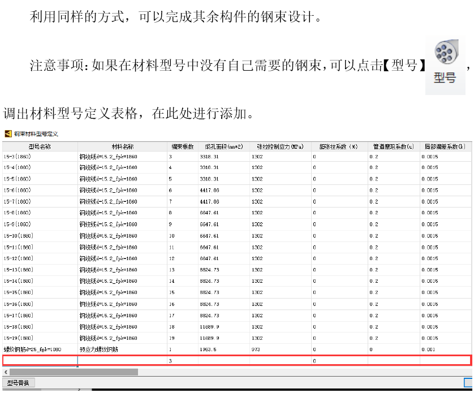Click the empty 成孔面积 cell in the new row
Screen dimensions: 474x393
pyautogui.click(x=223, y=361)
